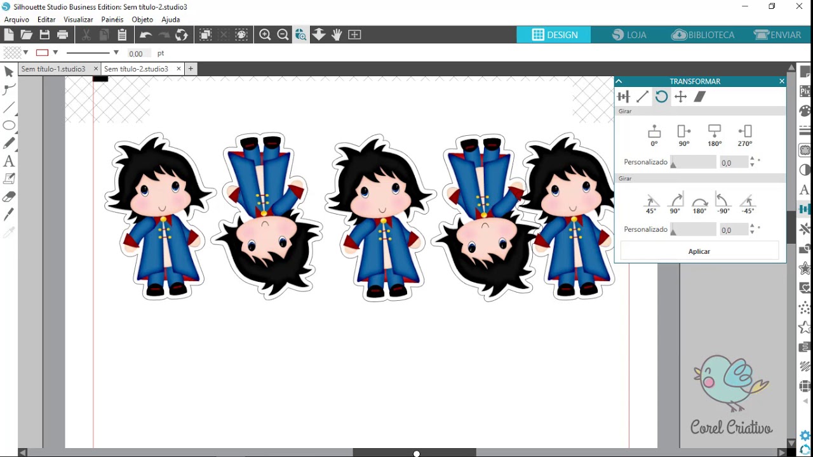
Task: Choose the freehand pencil tool
Action: [9, 143]
